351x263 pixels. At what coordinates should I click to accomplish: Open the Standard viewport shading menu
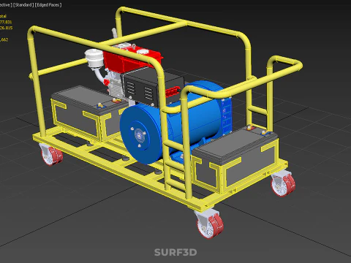click(23, 4)
